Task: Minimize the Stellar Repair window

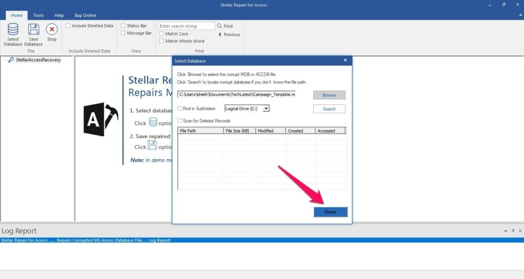Action: coord(490,5)
